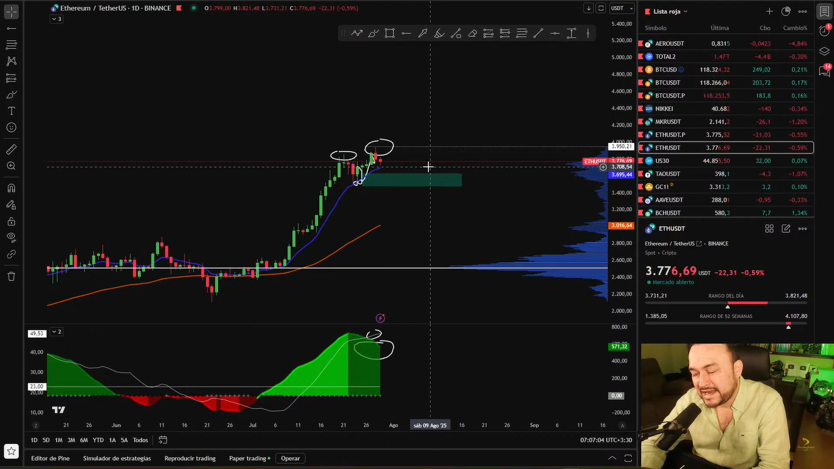
Task: Click the refresh cycle button beside USDT
Action: (601, 8)
